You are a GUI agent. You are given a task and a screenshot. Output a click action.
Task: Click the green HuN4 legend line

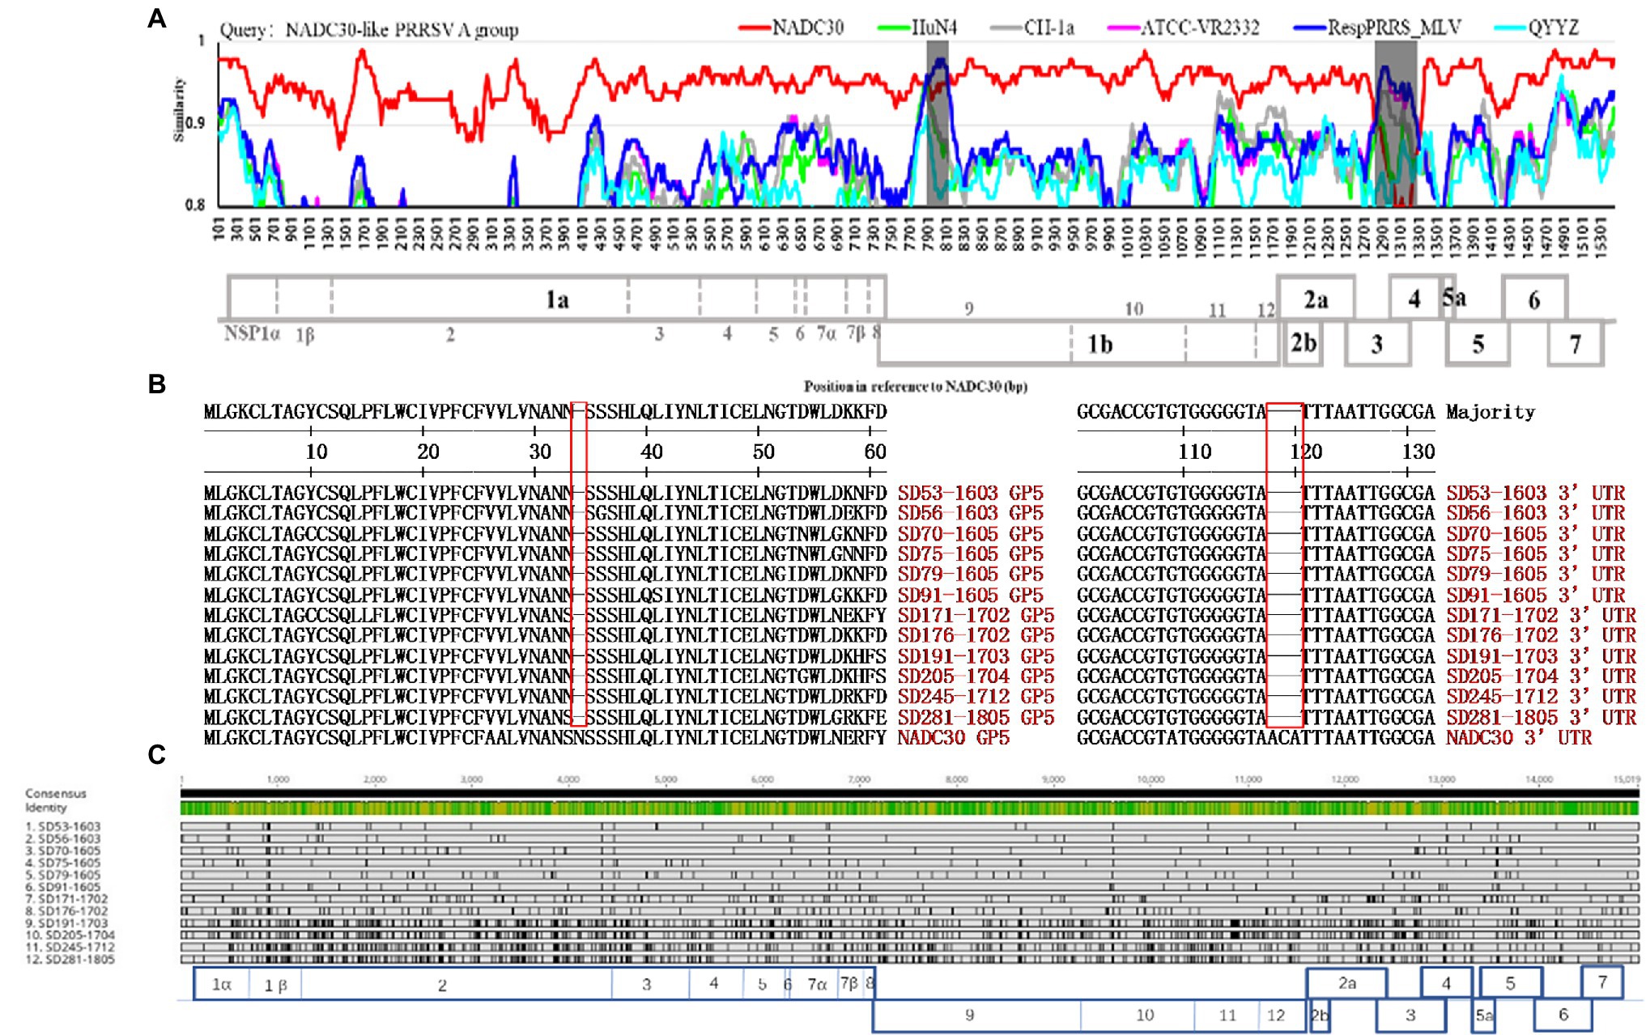pyautogui.click(x=895, y=28)
